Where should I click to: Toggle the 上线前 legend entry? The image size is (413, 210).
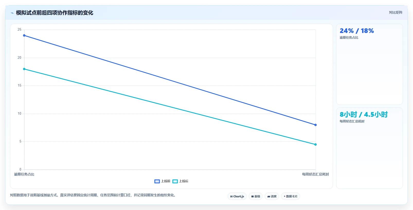162,181
